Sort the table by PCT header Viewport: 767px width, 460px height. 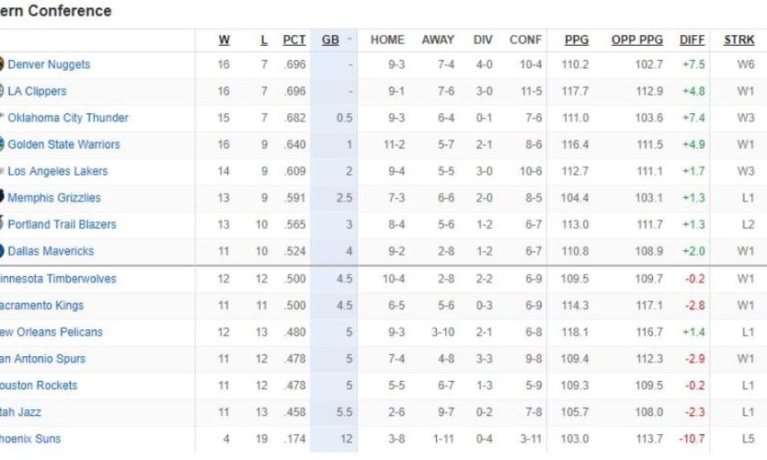point(294,40)
